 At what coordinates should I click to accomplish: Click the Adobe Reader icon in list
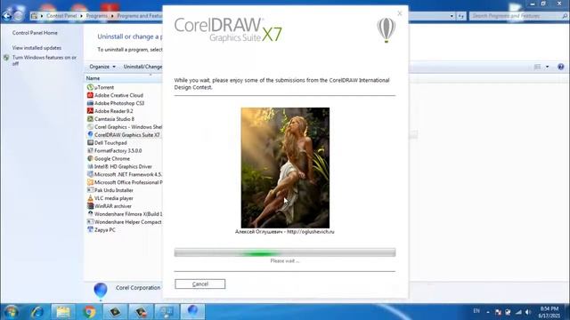pos(90,110)
